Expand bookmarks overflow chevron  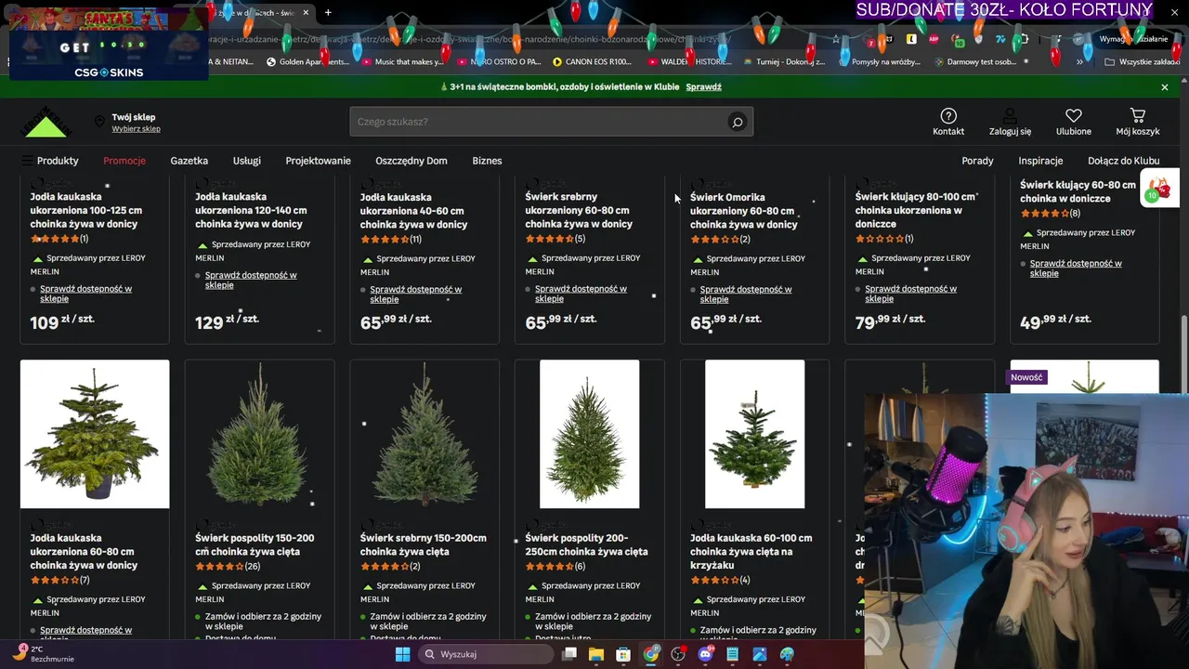[1079, 61]
